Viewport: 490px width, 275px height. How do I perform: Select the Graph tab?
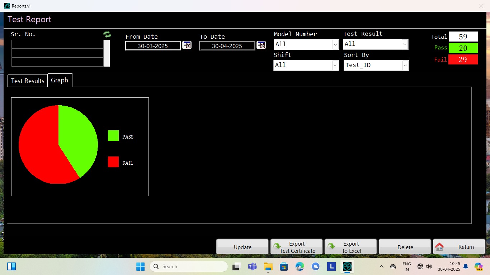(60, 80)
